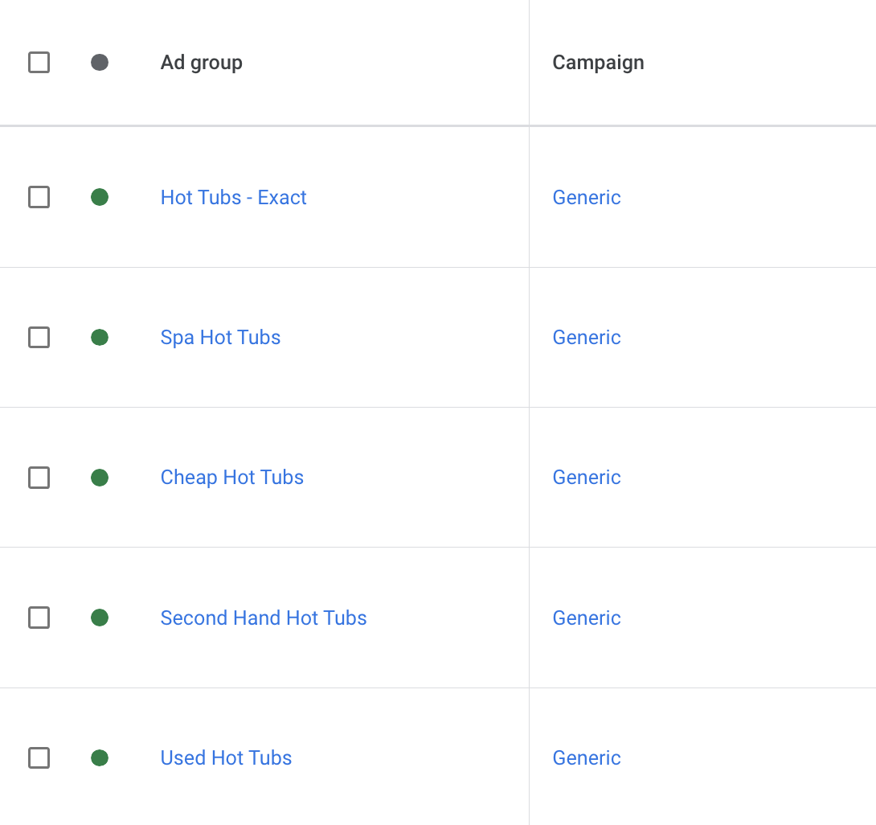The height and width of the screenshot is (825, 876).
Task: Click the gray status dot in header
Action: [100, 62]
